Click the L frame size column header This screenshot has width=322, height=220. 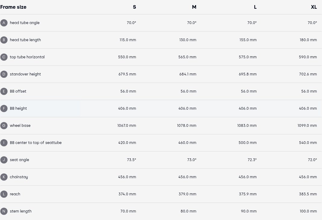255,7
